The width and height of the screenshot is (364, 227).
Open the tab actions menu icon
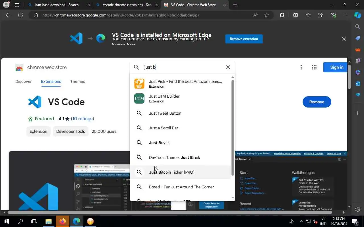coord(17,5)
